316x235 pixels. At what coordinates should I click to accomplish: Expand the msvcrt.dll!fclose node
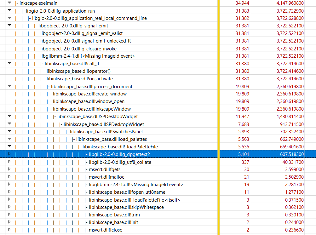[x=9, y=230]
